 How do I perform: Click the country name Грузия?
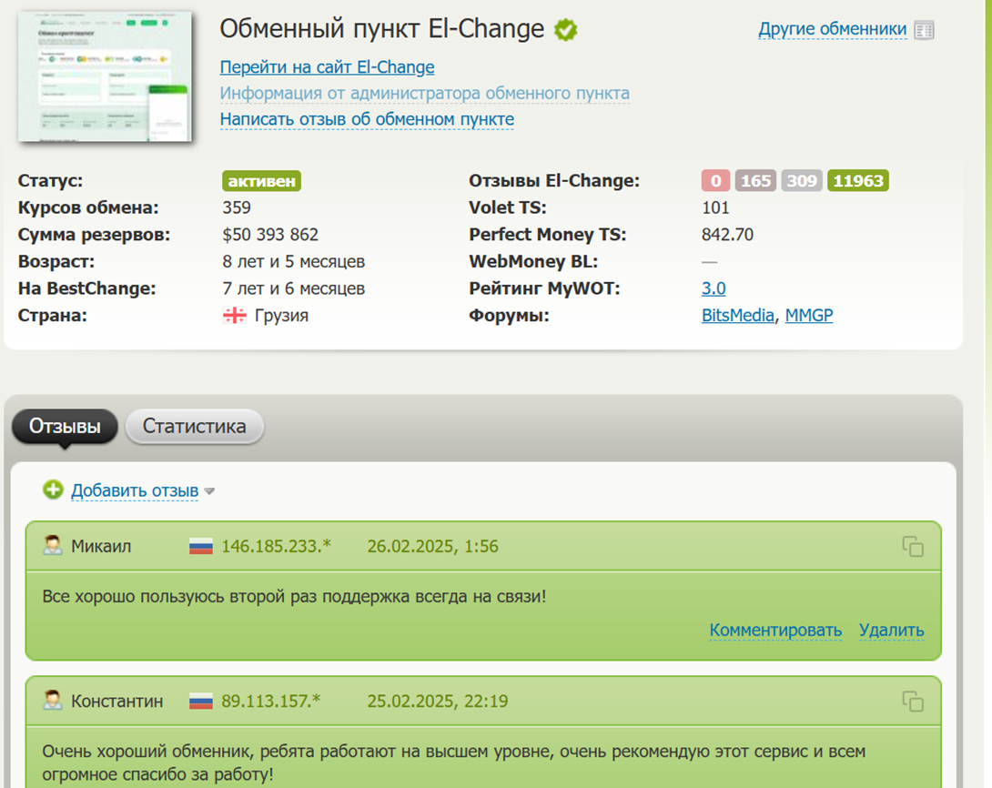(281, 315)
